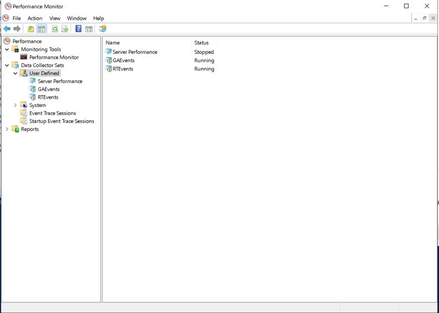Click the RTEvents icon in the list pane
The width and height of the screenshot is (439, 313).
click(108, 69)
